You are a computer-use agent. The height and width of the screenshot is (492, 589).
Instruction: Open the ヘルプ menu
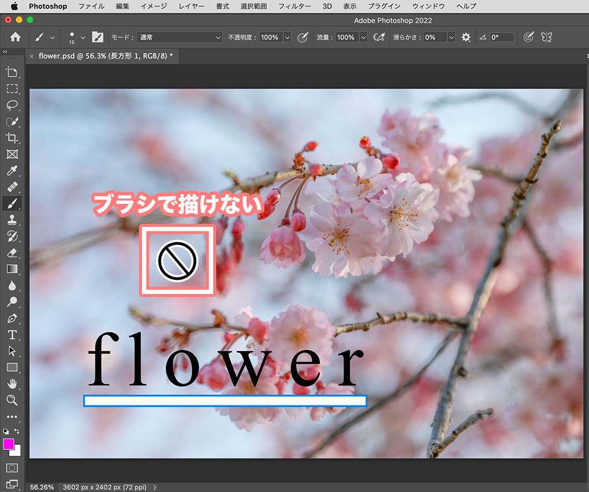point(466,6)
